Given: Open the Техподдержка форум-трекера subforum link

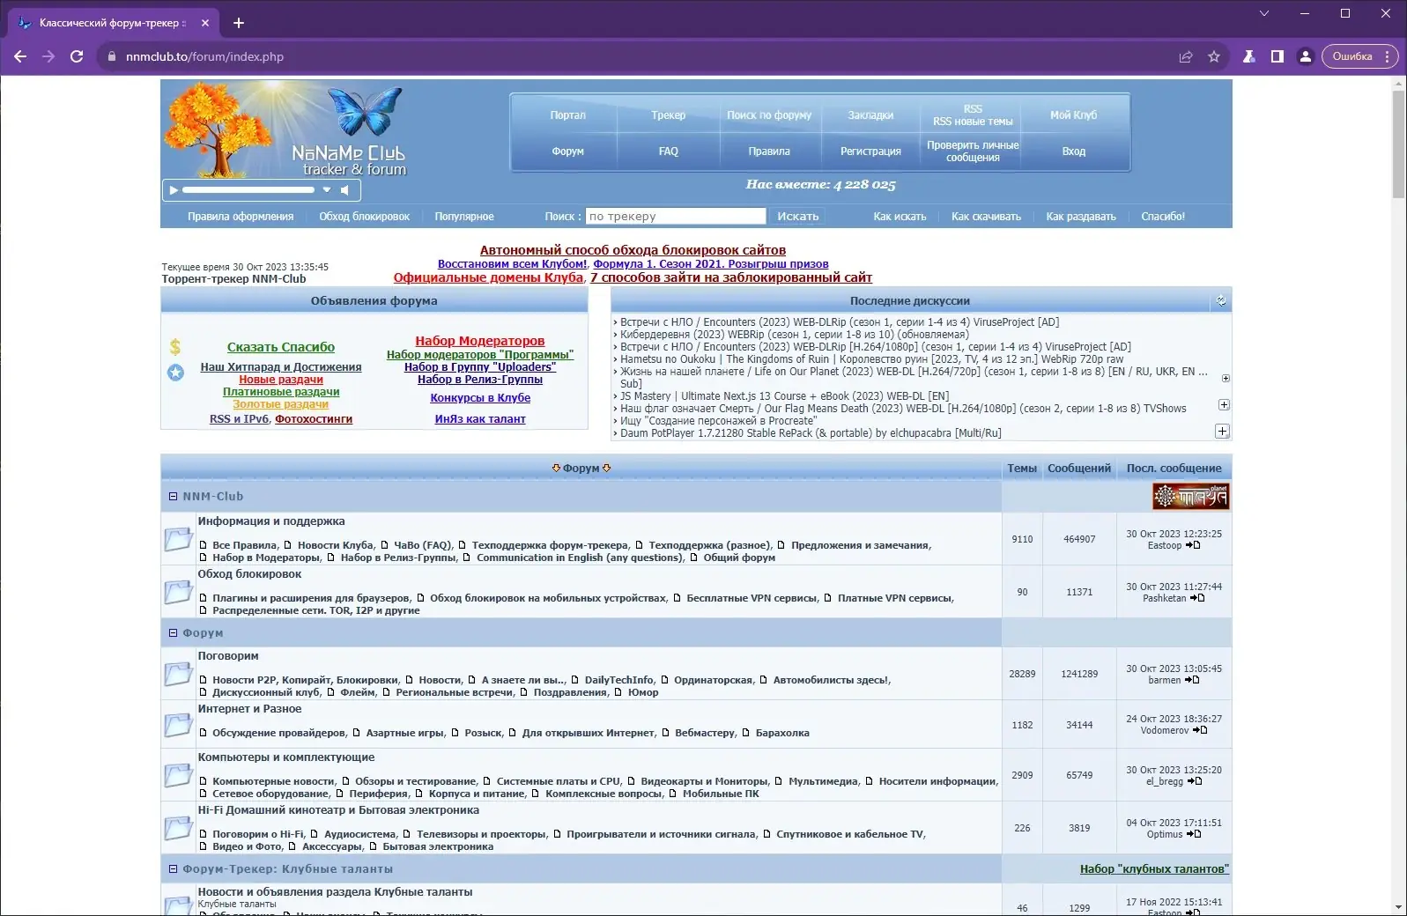Looking at the screenshot, I should [x=551, y=545].
